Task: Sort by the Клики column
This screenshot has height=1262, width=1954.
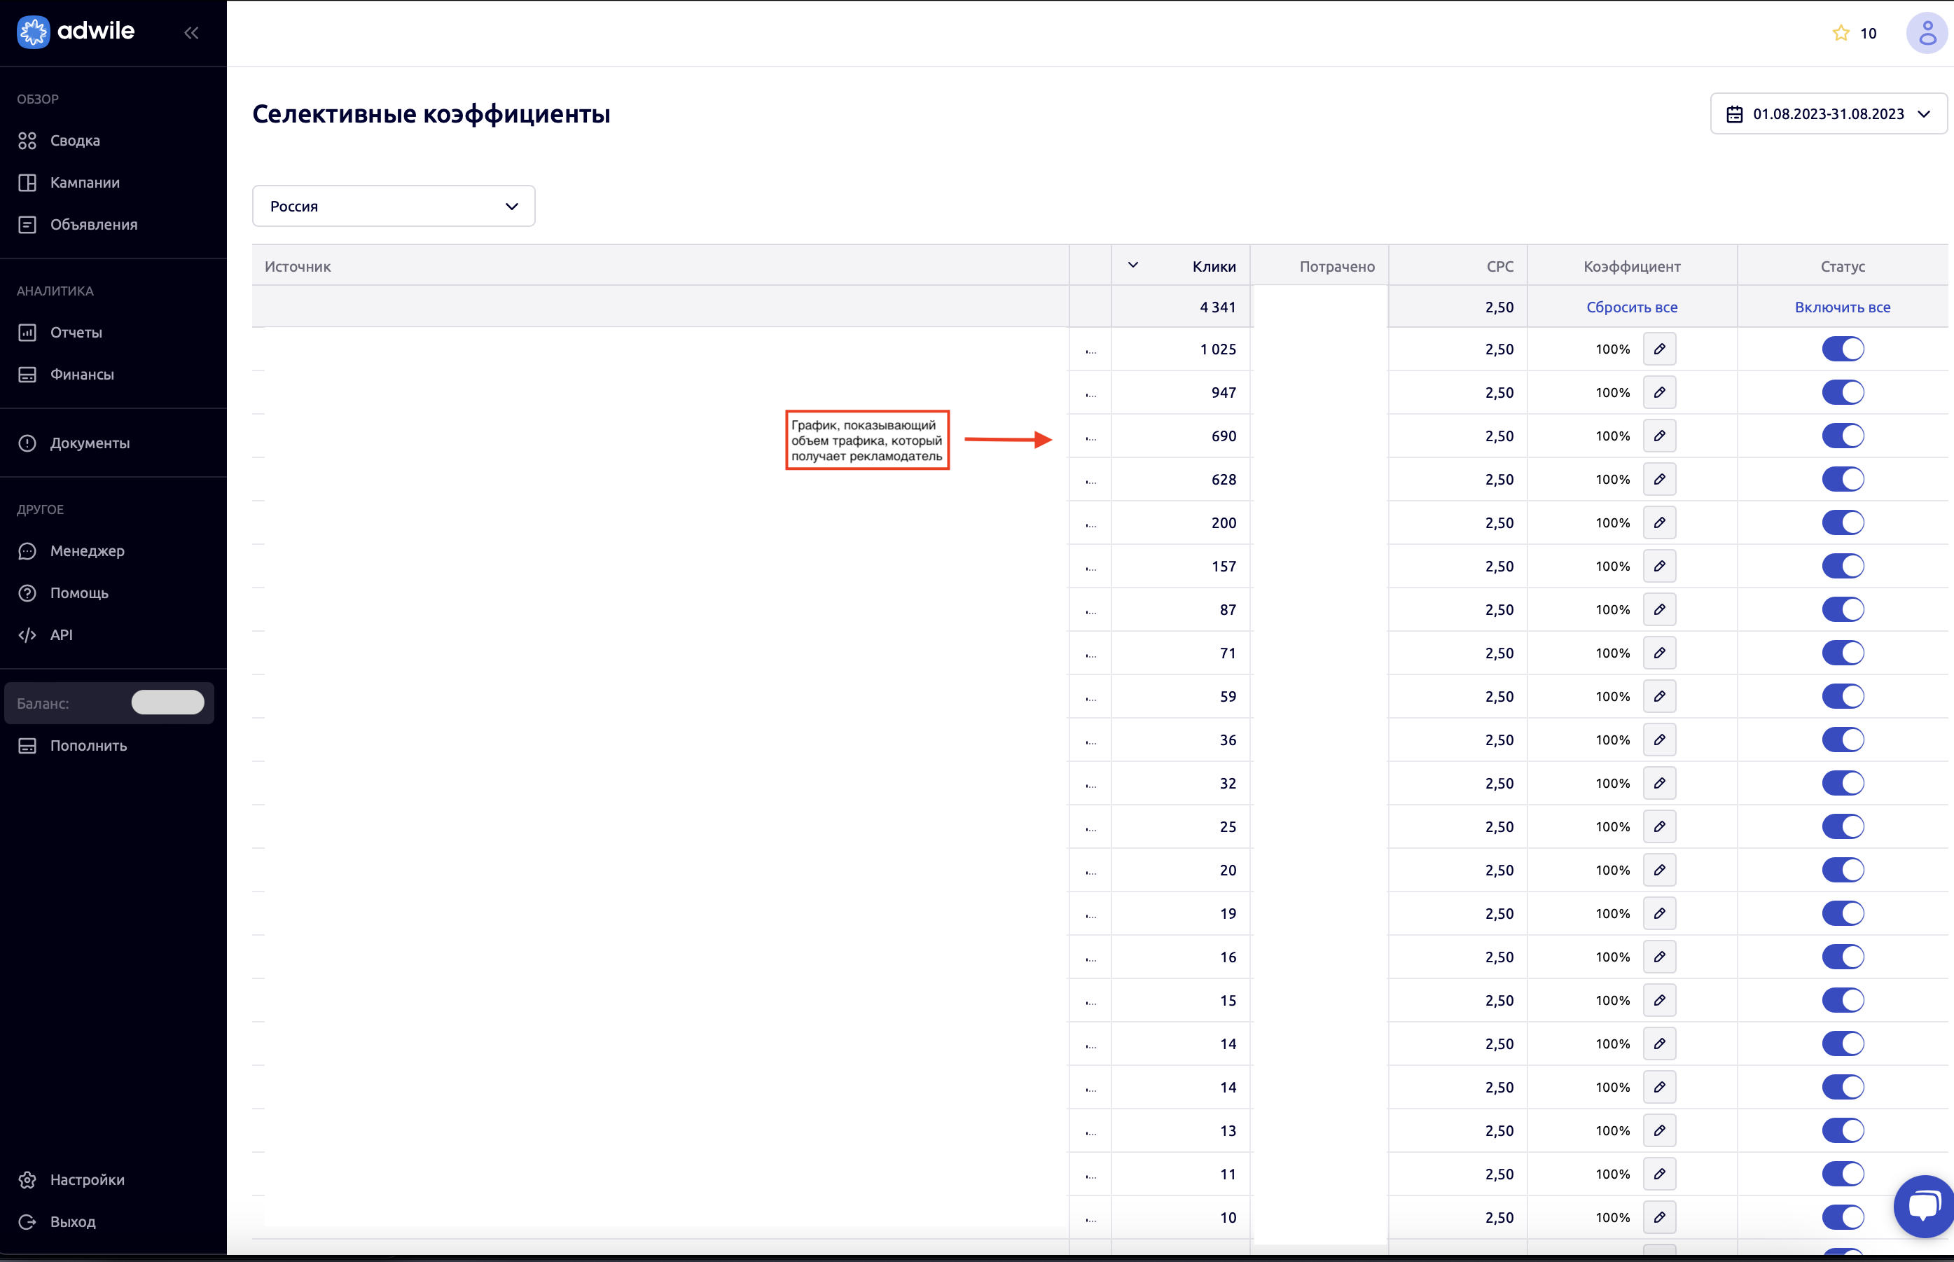Action: pyautogui.click(x=1181, y=266)
